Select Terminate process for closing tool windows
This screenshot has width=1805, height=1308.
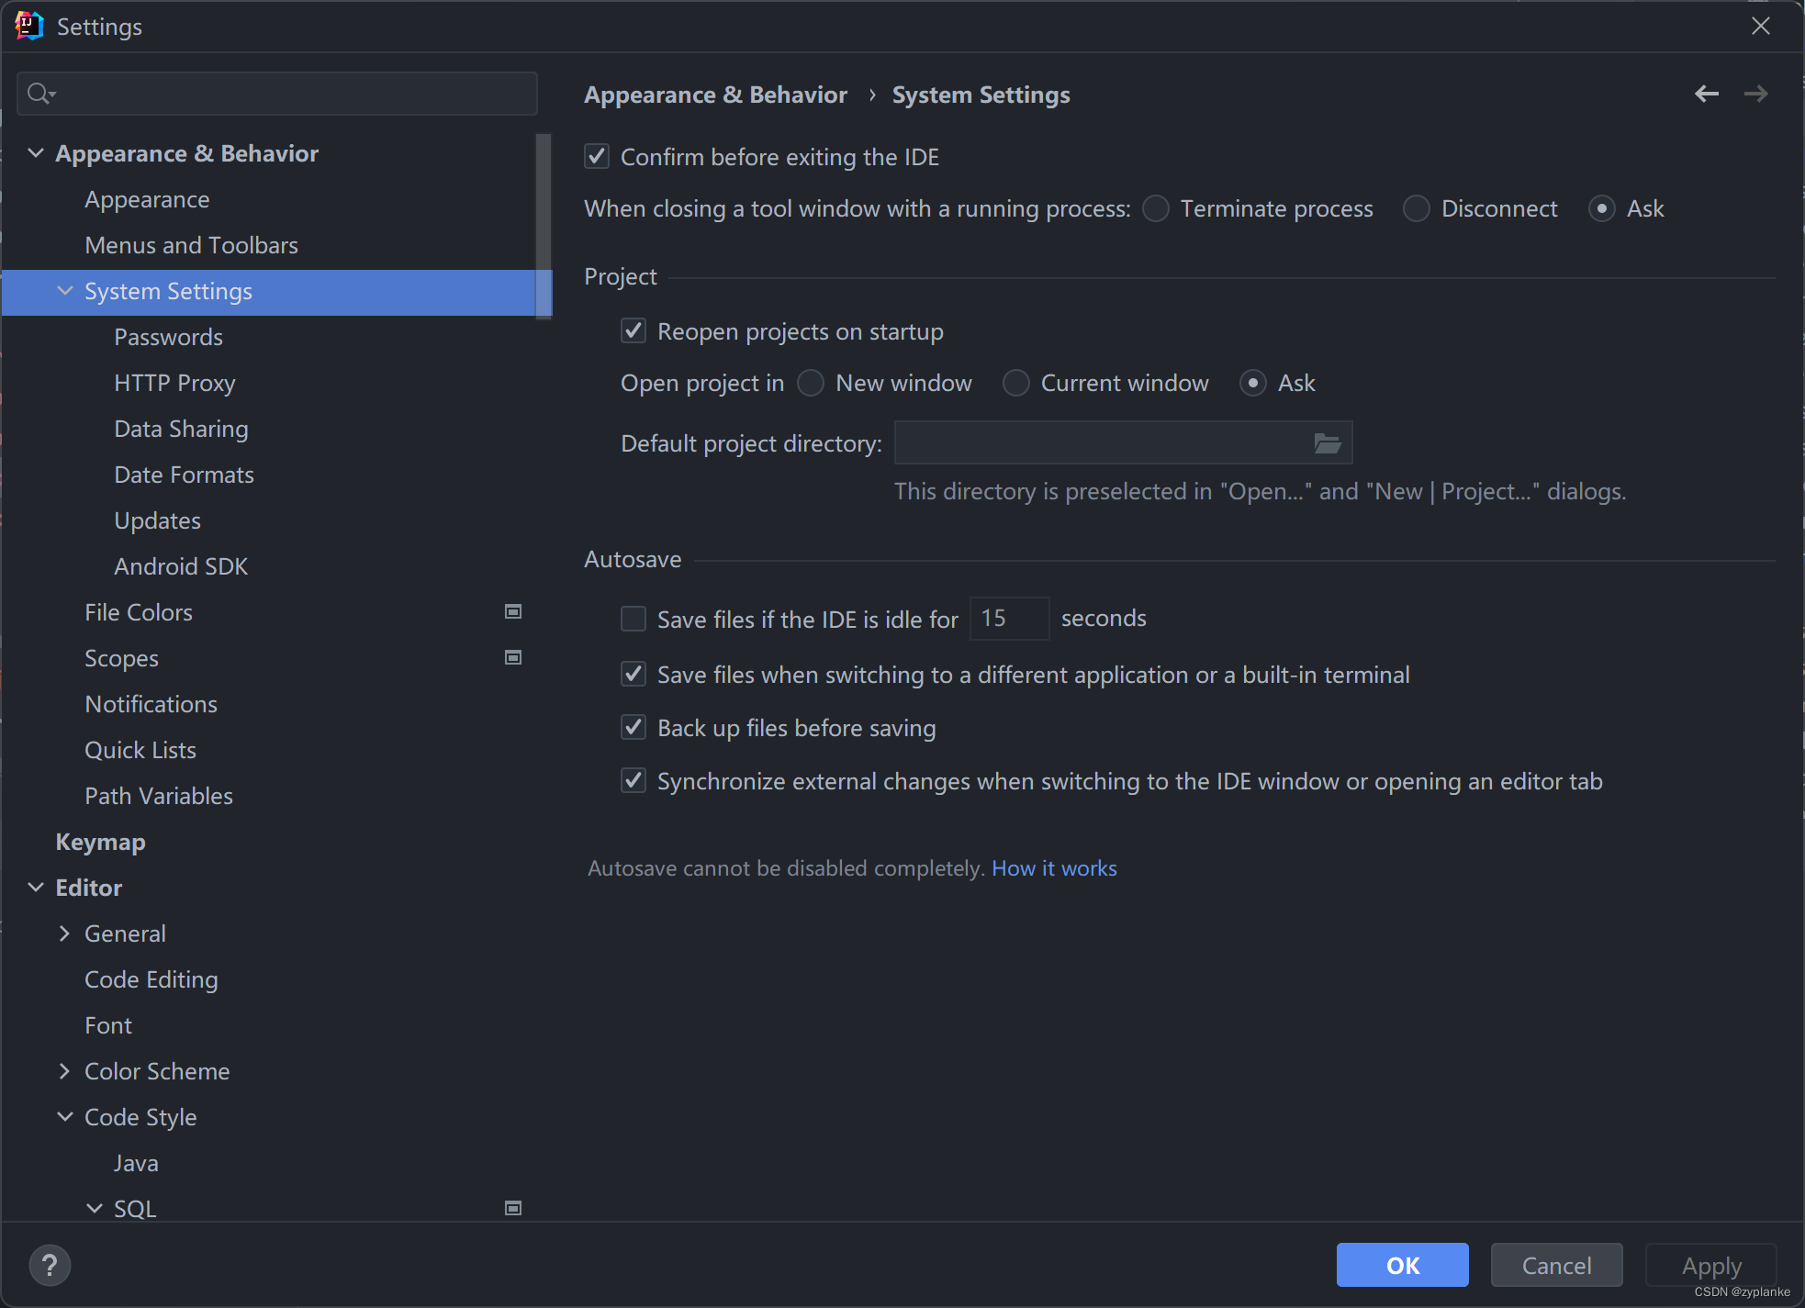tap(1156, 208)
